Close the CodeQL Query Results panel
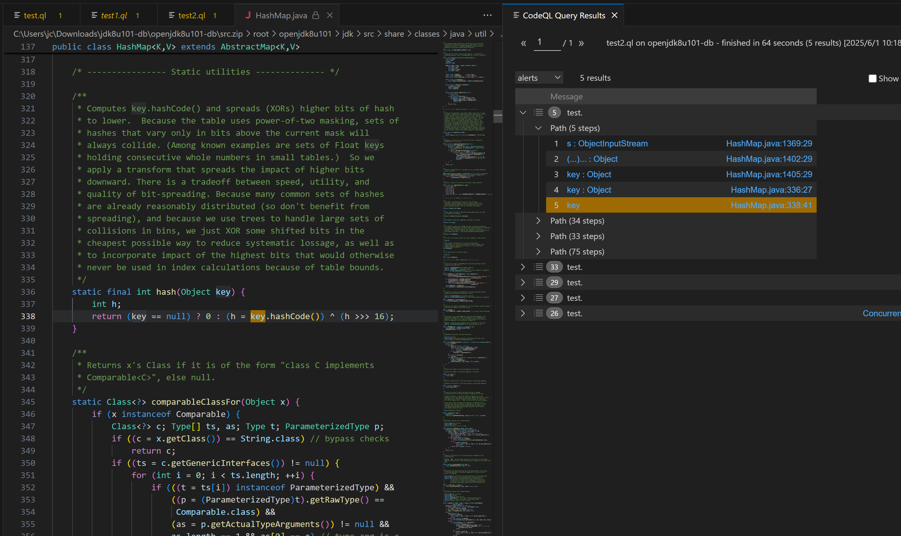901x536 pixels. 614,15
